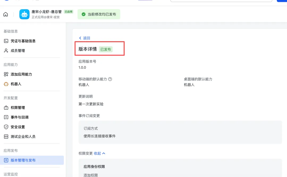The image size is (287, 177).
Task: Click the 运营监控 section header
Action: [11, 174]
